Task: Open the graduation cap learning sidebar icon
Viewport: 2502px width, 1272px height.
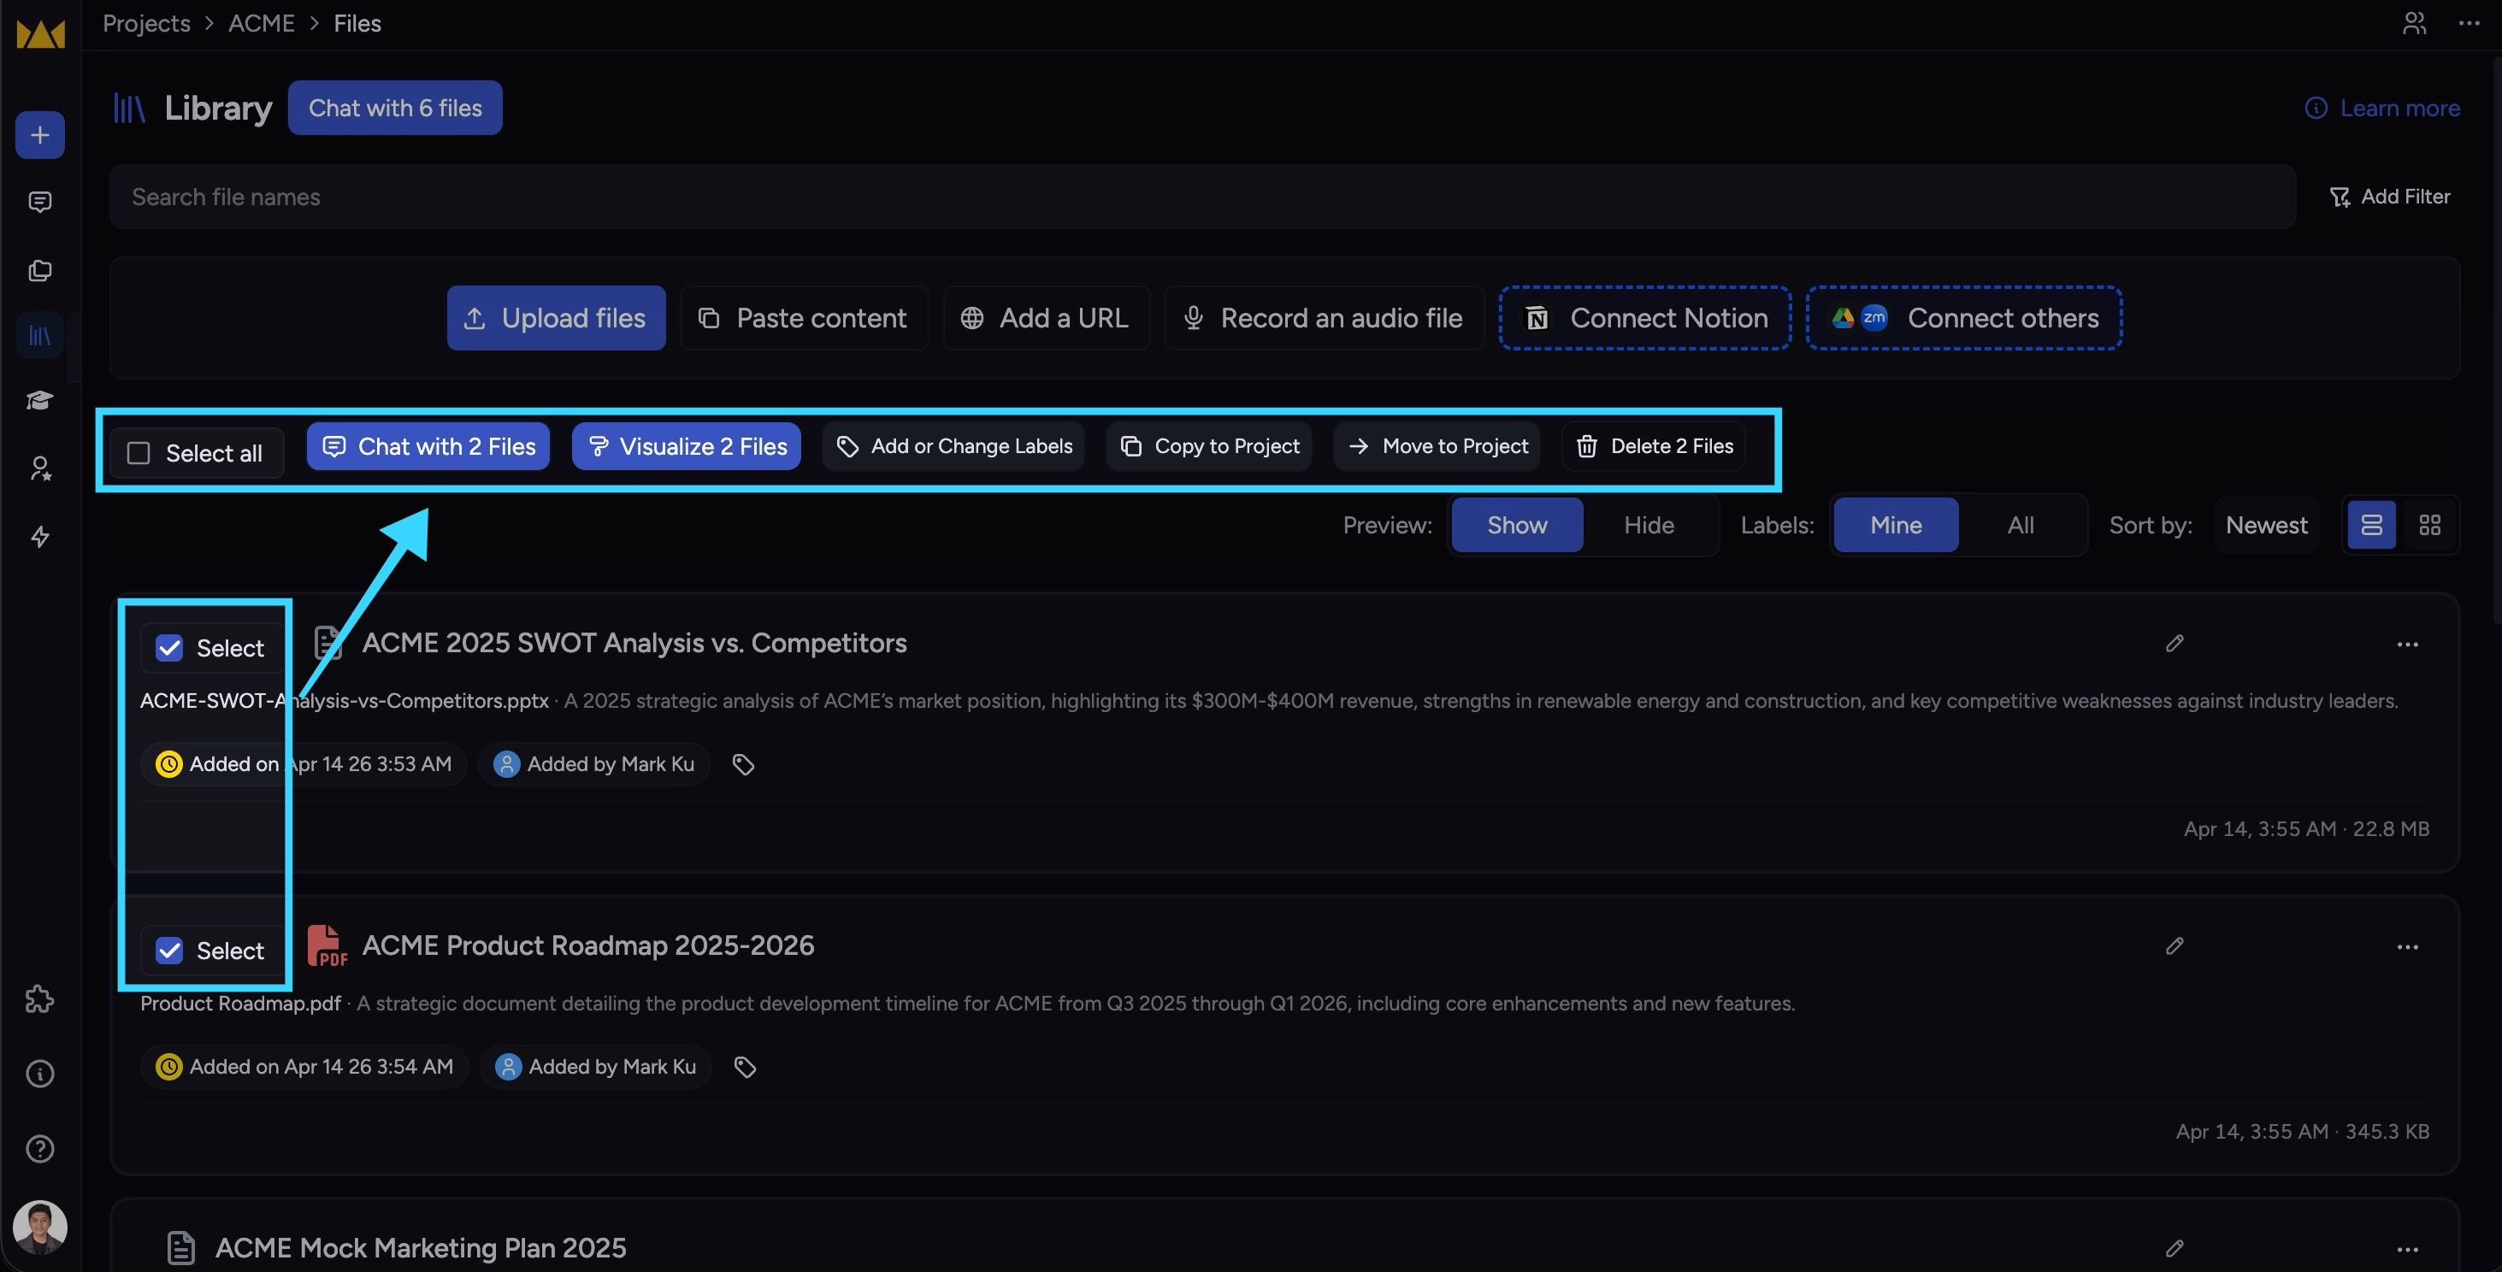Action: point(40,400)
